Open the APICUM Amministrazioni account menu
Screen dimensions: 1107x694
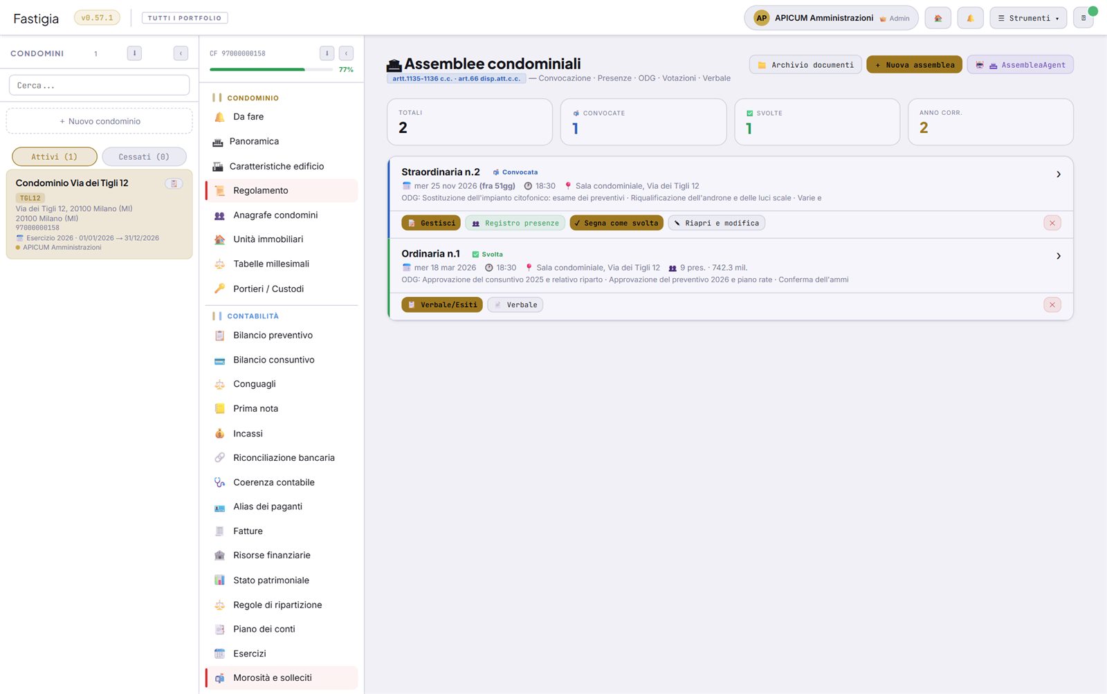point(831,18)
